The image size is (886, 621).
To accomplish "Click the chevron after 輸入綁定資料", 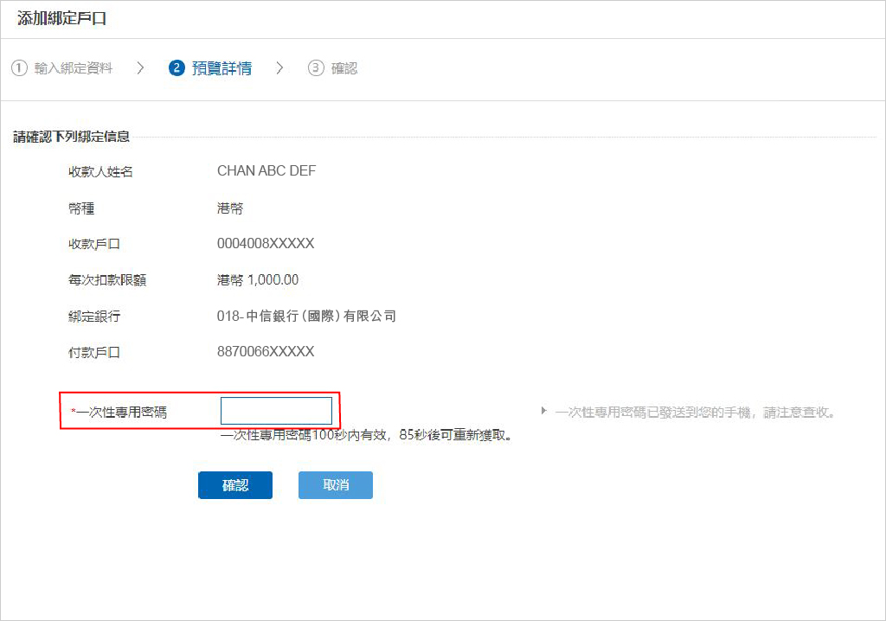I will 140,68.
